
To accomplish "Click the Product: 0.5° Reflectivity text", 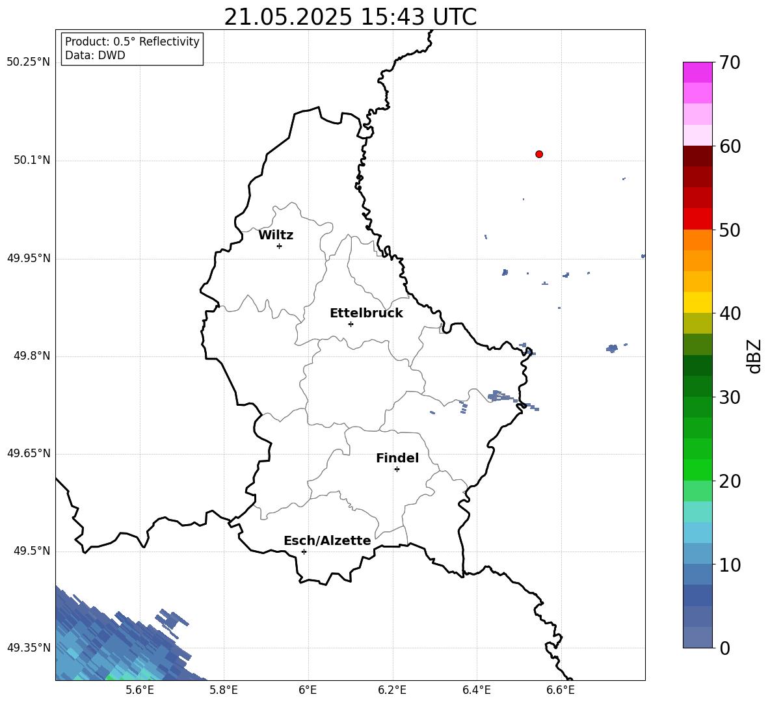I will point(132,42).
